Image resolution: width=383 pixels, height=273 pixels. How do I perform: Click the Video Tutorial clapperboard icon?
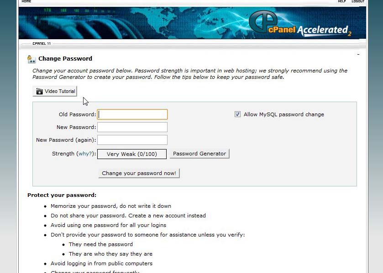tap(40, 91)
